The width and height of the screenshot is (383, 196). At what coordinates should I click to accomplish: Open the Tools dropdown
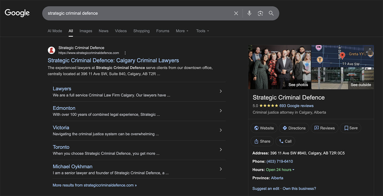(202, 31)
